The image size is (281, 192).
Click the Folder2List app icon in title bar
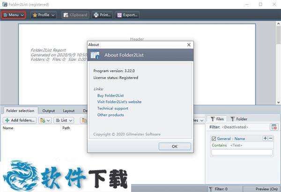(x=5, y=4)
